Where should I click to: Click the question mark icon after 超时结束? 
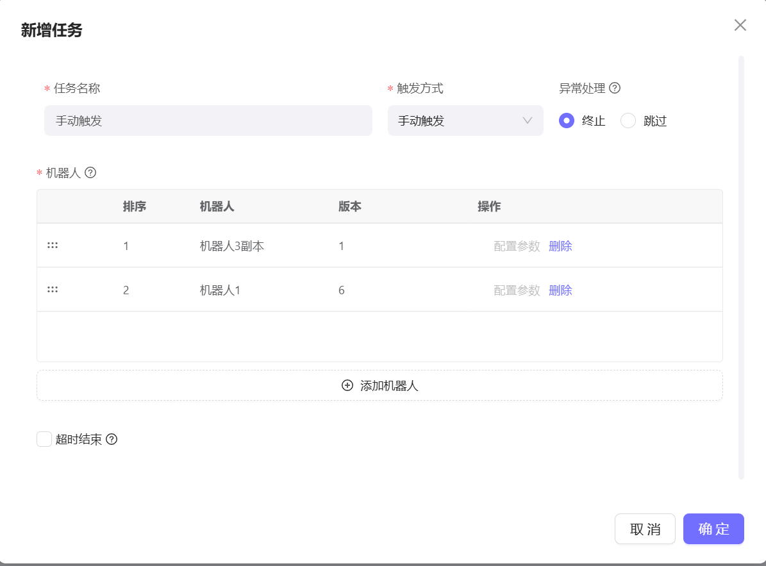[113, 439]
